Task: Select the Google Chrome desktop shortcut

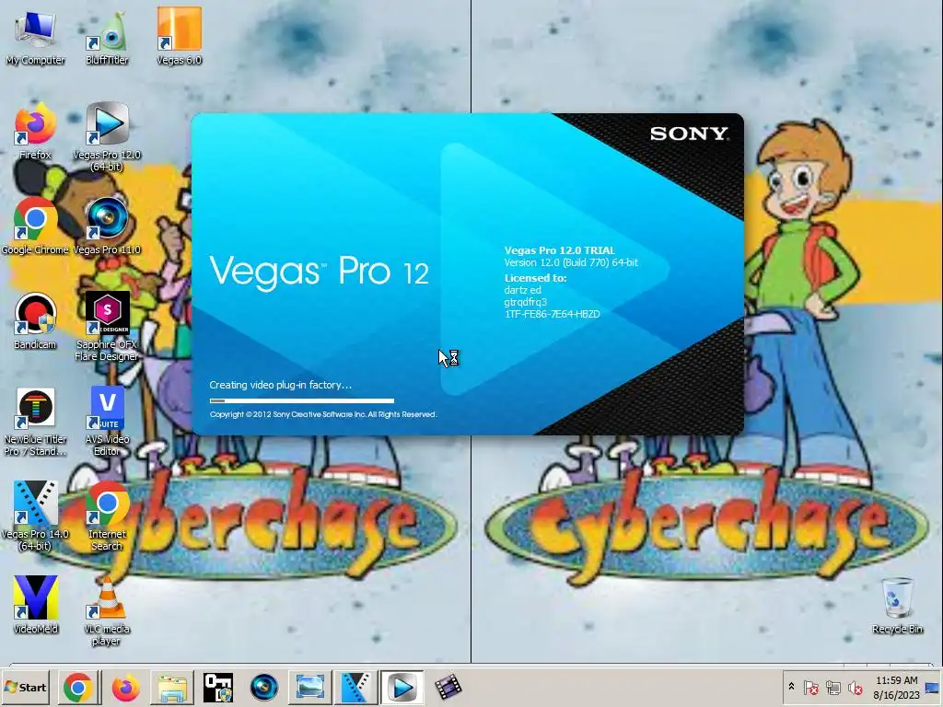Action: tap(35, 226)
